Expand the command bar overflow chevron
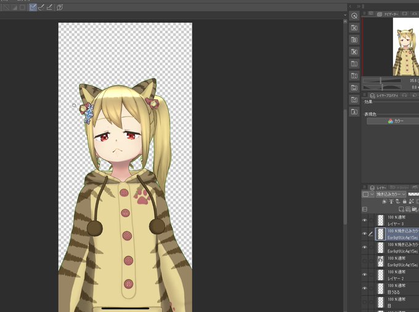The width and height of the screenshot is (419, 312). click(345, 15)
